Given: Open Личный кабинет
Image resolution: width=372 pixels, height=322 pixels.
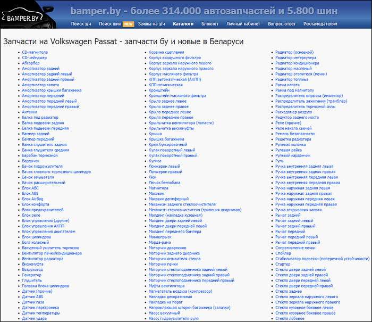Looking at the screenshot, I should pos(243,24).
